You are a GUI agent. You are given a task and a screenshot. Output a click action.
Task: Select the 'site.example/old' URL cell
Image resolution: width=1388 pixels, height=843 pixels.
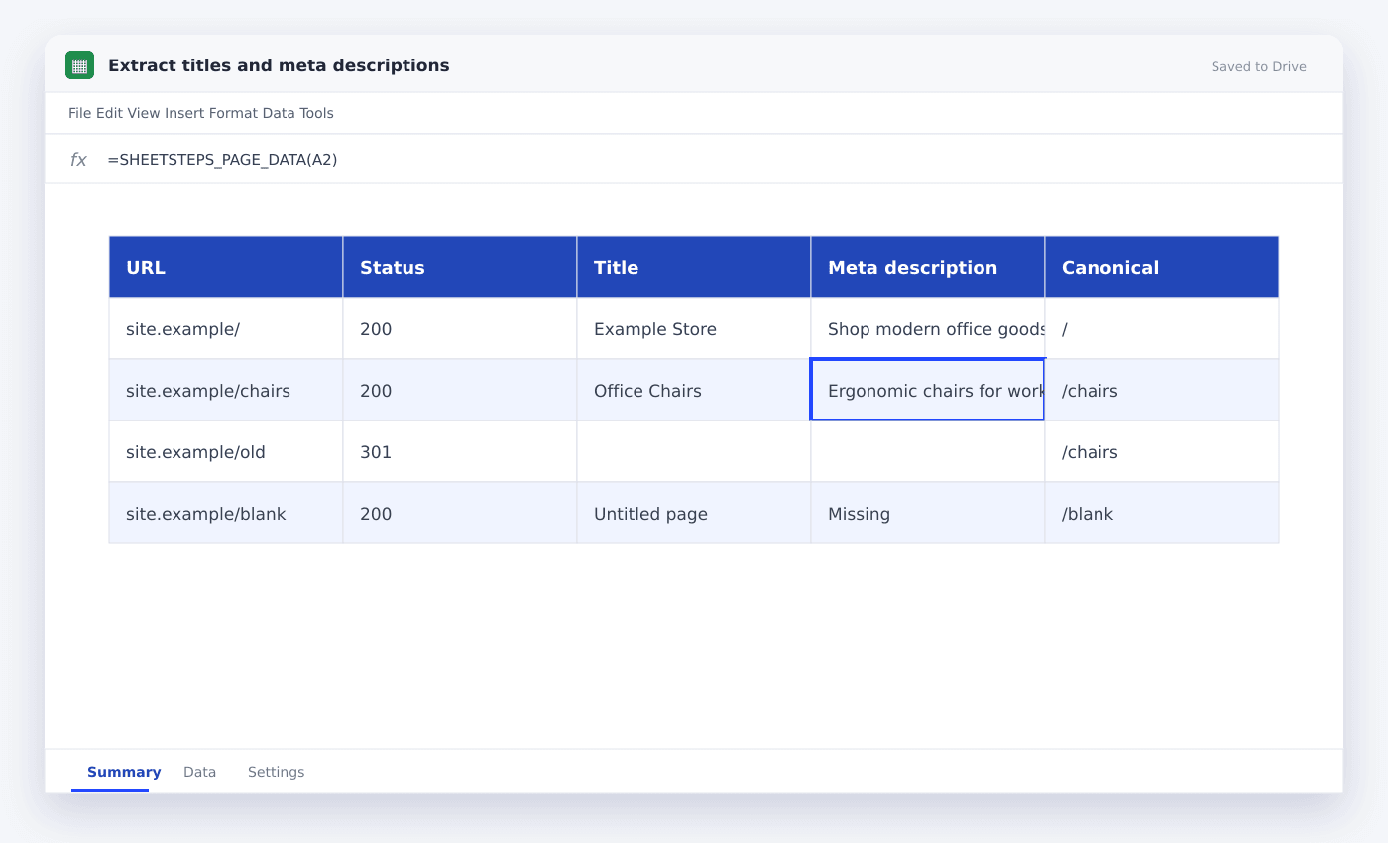point(226,451)
